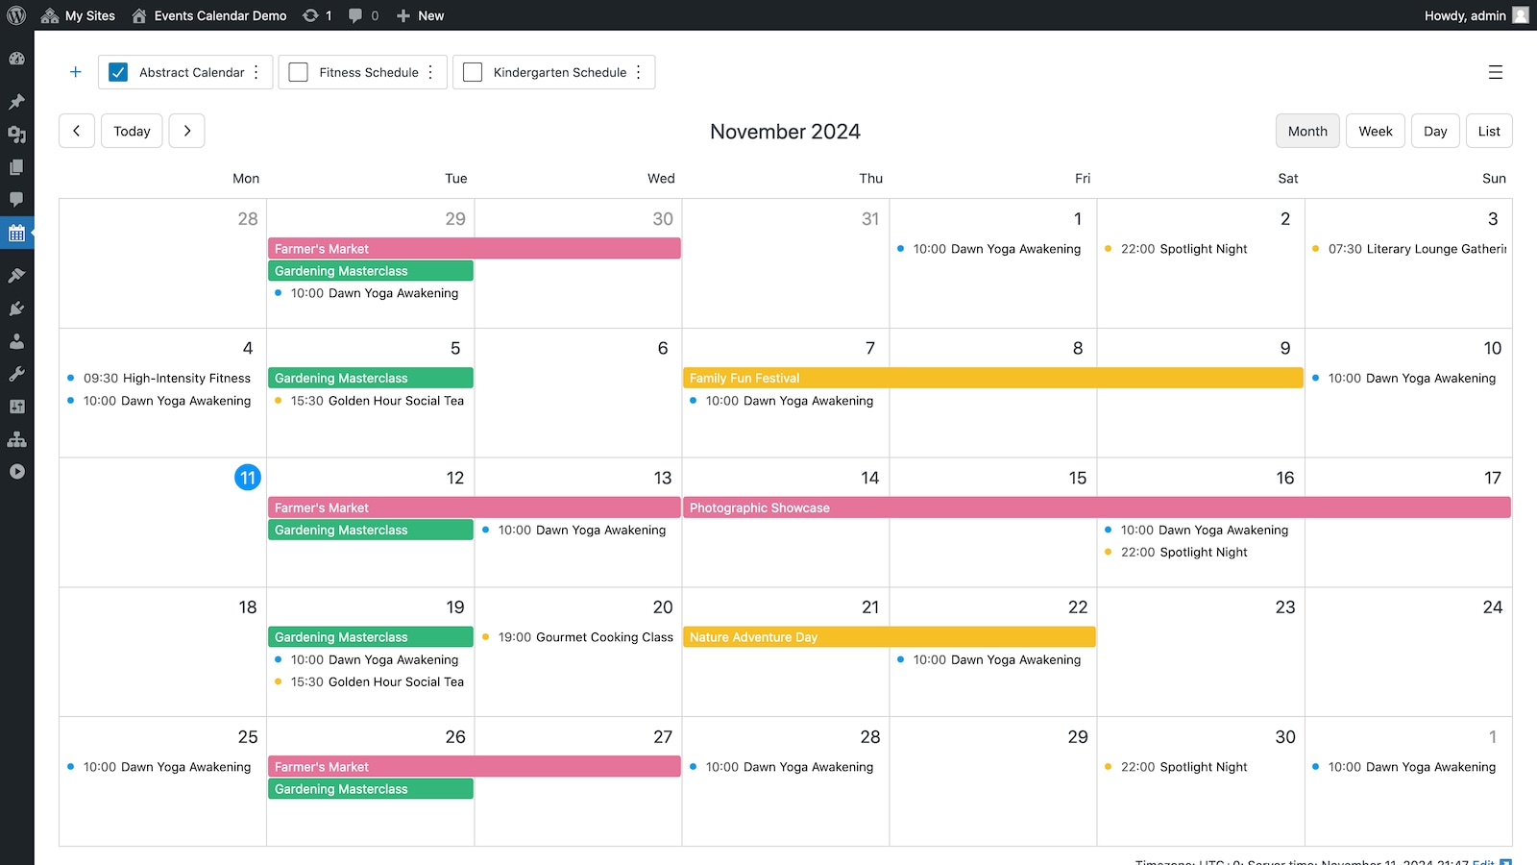Open 19:00 Gourmet Cooking Class event

(x=578, y=637)
